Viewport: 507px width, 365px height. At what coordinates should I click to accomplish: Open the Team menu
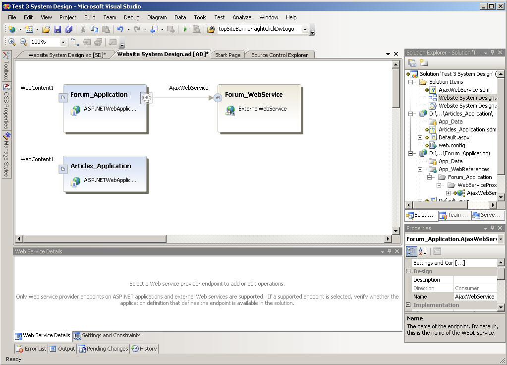(x=110, y=17)
